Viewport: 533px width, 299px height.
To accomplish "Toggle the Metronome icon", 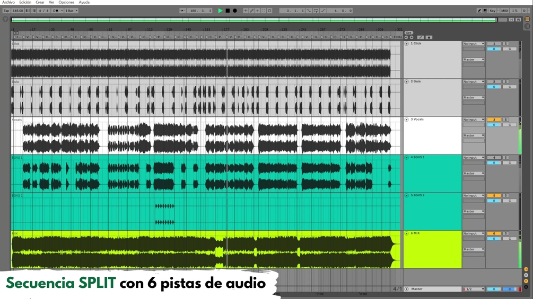I will (55, 11).
